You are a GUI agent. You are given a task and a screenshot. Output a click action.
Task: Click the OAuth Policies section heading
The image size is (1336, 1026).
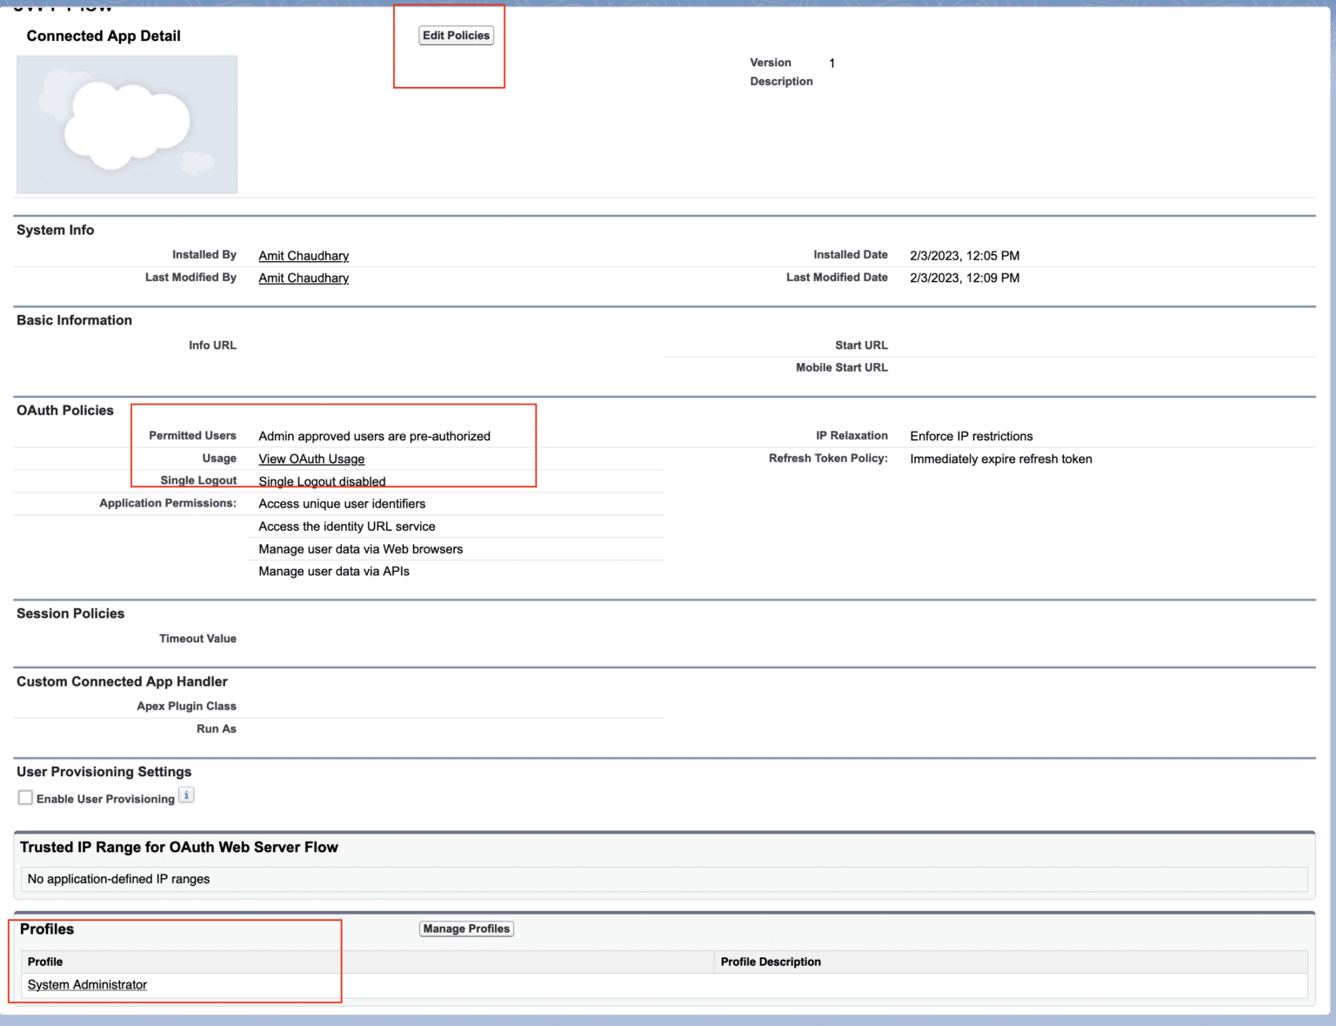(x=65, y=410)
